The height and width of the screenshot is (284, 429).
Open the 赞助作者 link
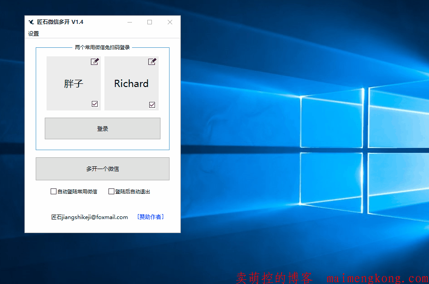coord(151,217)
